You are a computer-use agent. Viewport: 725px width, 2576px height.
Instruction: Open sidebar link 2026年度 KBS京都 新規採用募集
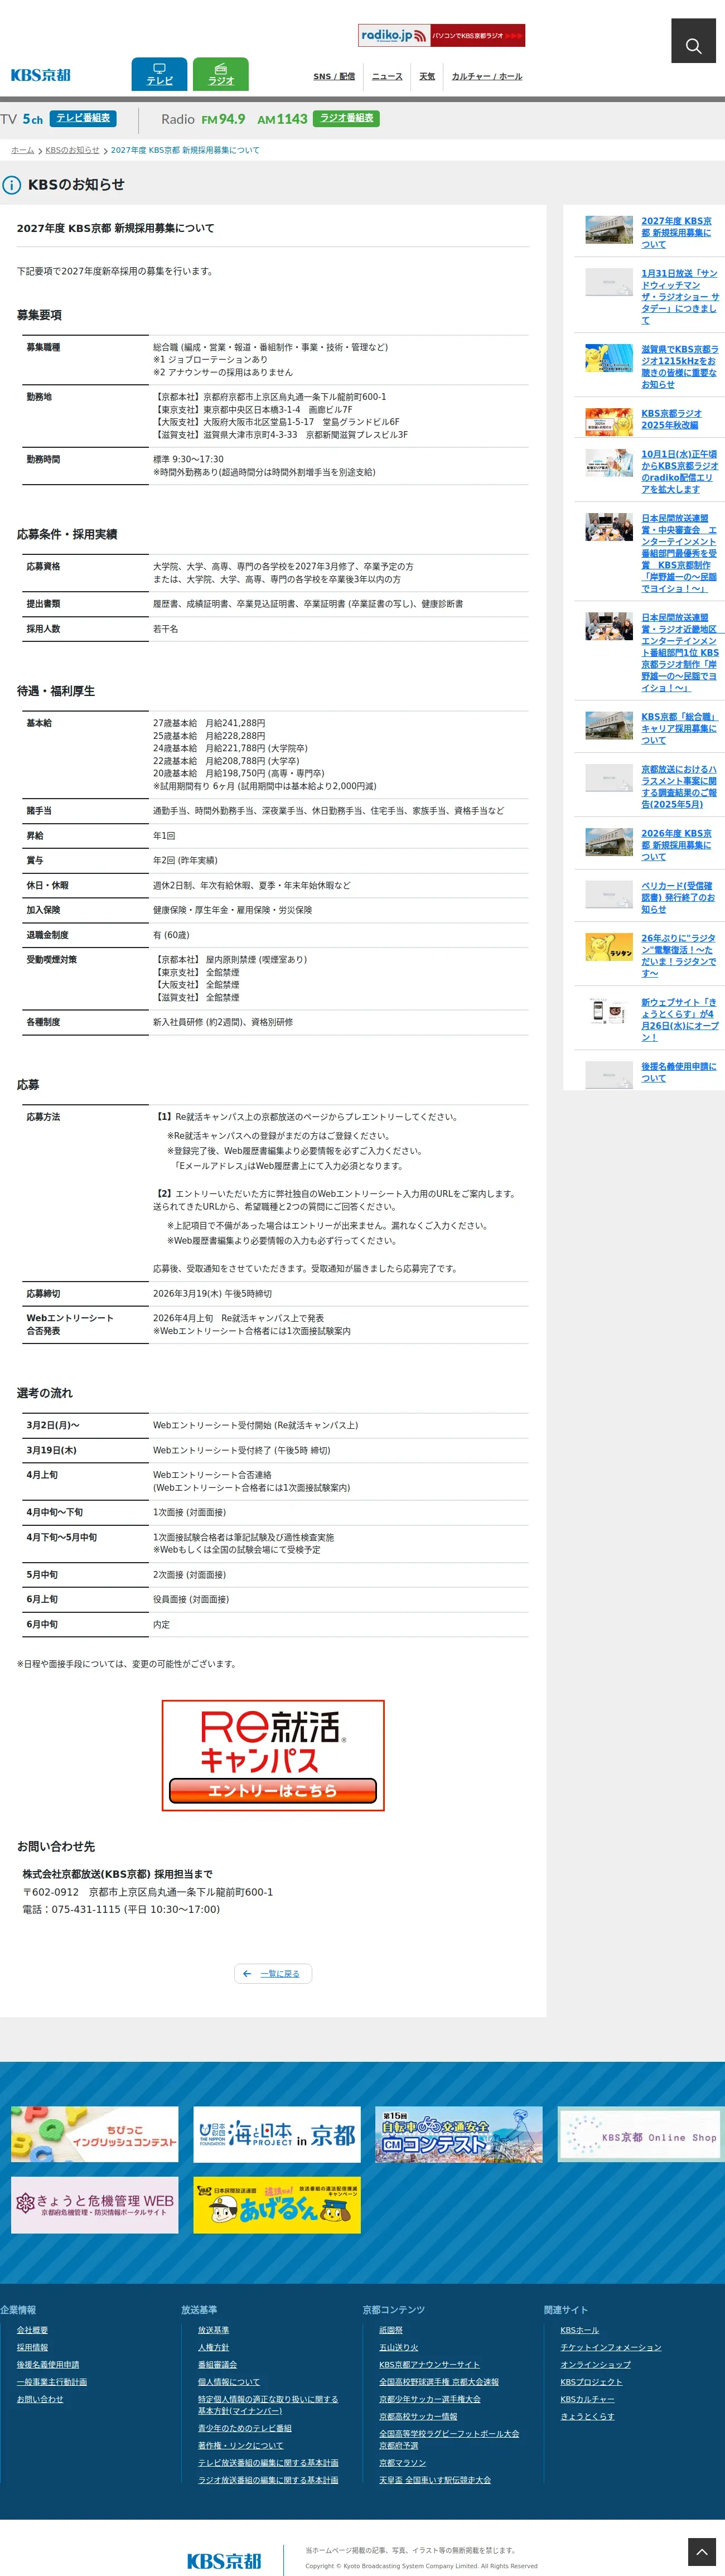677,845
